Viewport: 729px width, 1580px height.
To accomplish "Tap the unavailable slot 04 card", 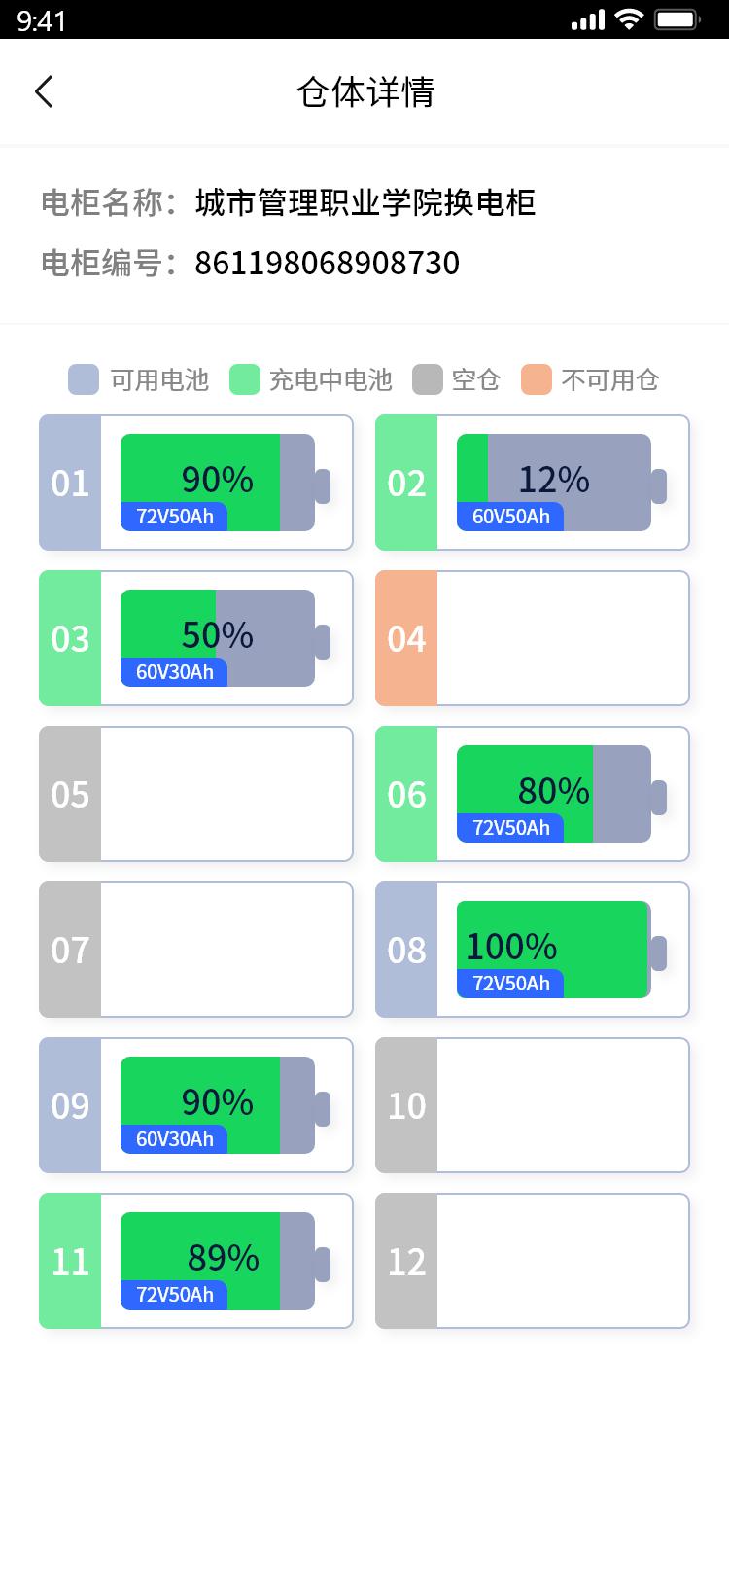I will click(x=532, y=637).
